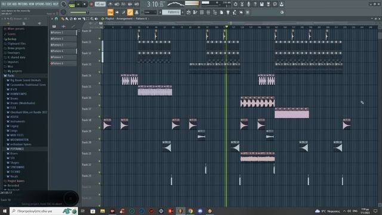Select Pattern 5 in picker
382x215 pixels.
[63, 57]
